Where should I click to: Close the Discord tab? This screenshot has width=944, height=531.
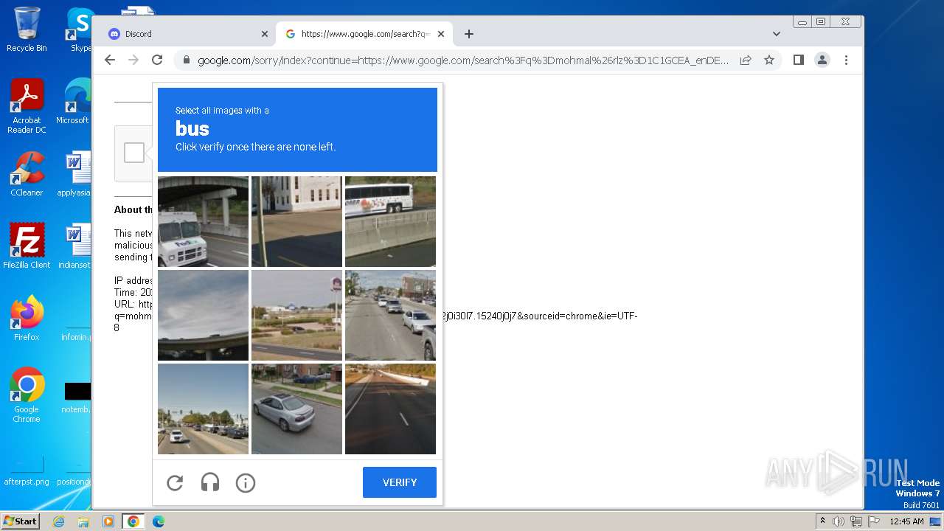coord(265,34)
